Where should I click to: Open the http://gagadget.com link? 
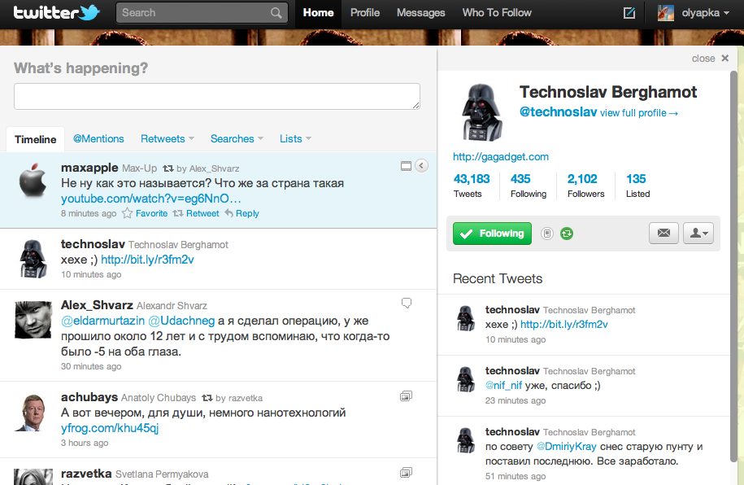(501, 157)
